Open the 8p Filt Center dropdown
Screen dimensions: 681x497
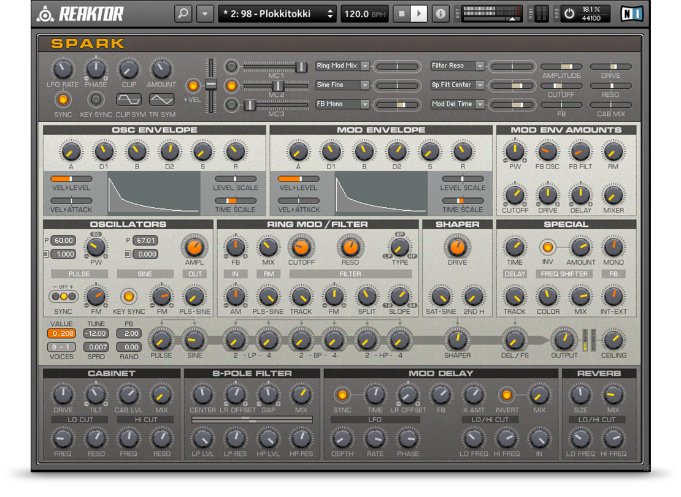[x=458, y=85]
